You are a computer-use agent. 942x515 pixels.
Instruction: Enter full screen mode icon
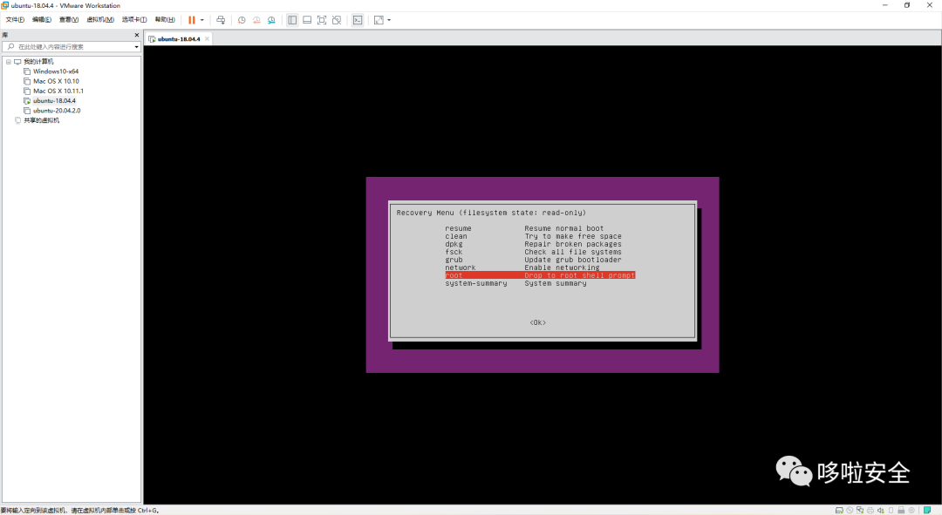pyautogui.click(x=322, y=20)
